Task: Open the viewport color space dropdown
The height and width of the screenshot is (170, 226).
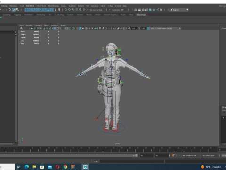Action: pyautogui.click(x=166, y=28)
